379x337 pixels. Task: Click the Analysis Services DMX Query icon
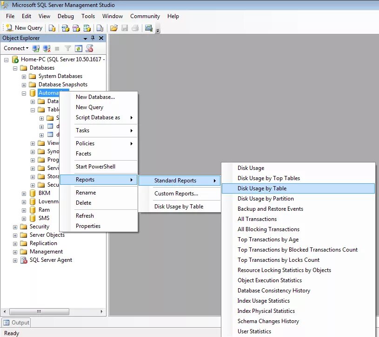[76, 28]
